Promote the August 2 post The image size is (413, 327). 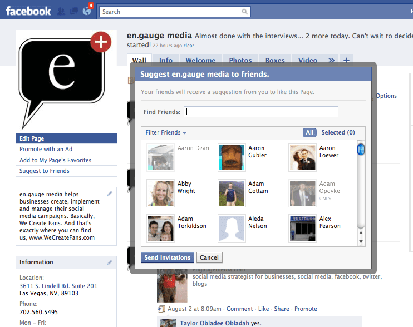point(306,309)
